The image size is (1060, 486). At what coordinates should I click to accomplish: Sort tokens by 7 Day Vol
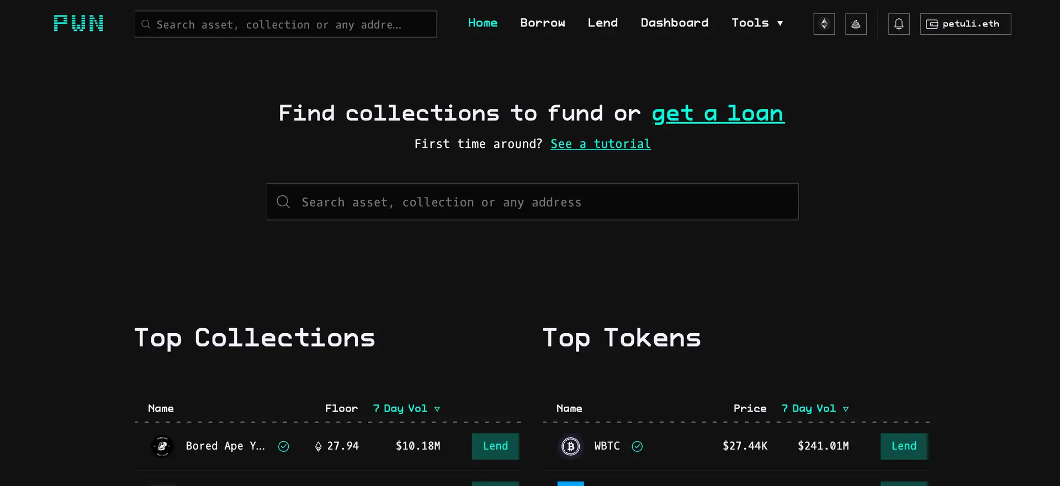(814, 409)
